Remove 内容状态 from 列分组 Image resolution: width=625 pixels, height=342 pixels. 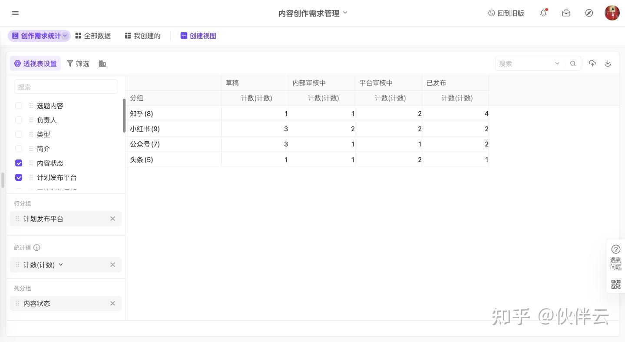click(x=112, y=303)
